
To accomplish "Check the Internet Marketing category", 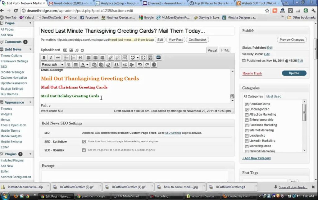I will 247,131.
